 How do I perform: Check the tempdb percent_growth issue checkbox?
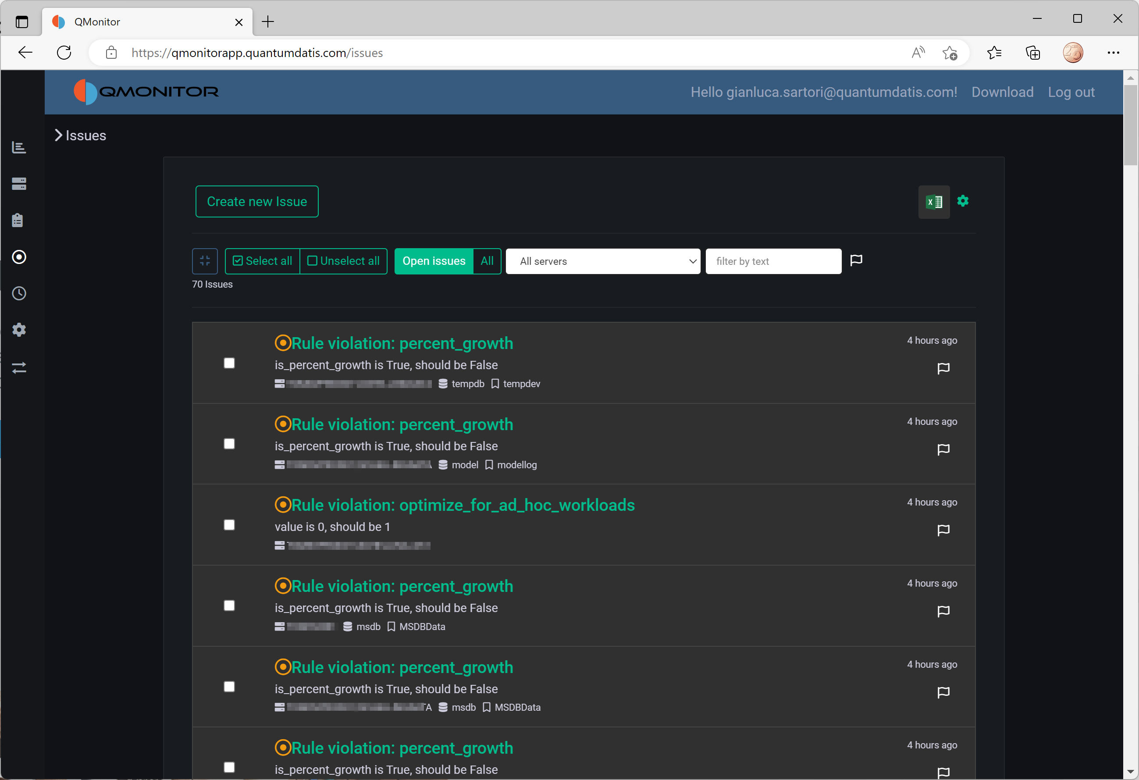(229, 363)
